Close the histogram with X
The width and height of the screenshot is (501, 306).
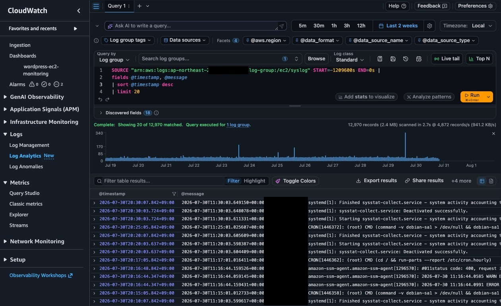[x=493, y=134]
